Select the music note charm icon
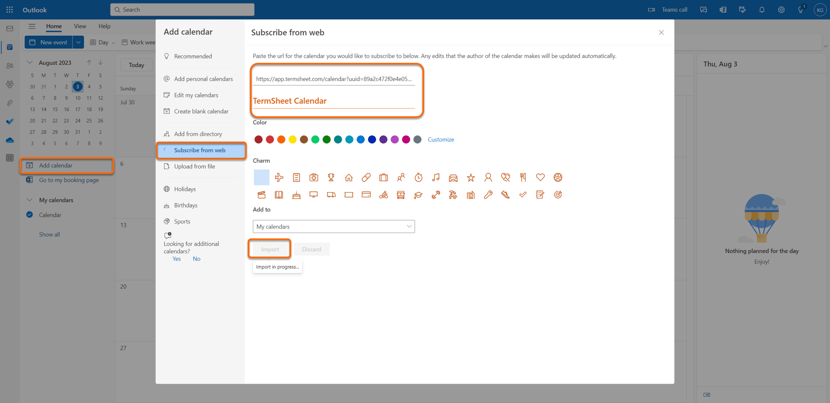The height and width of the screenshot is (403, 830). coord(436,178)
